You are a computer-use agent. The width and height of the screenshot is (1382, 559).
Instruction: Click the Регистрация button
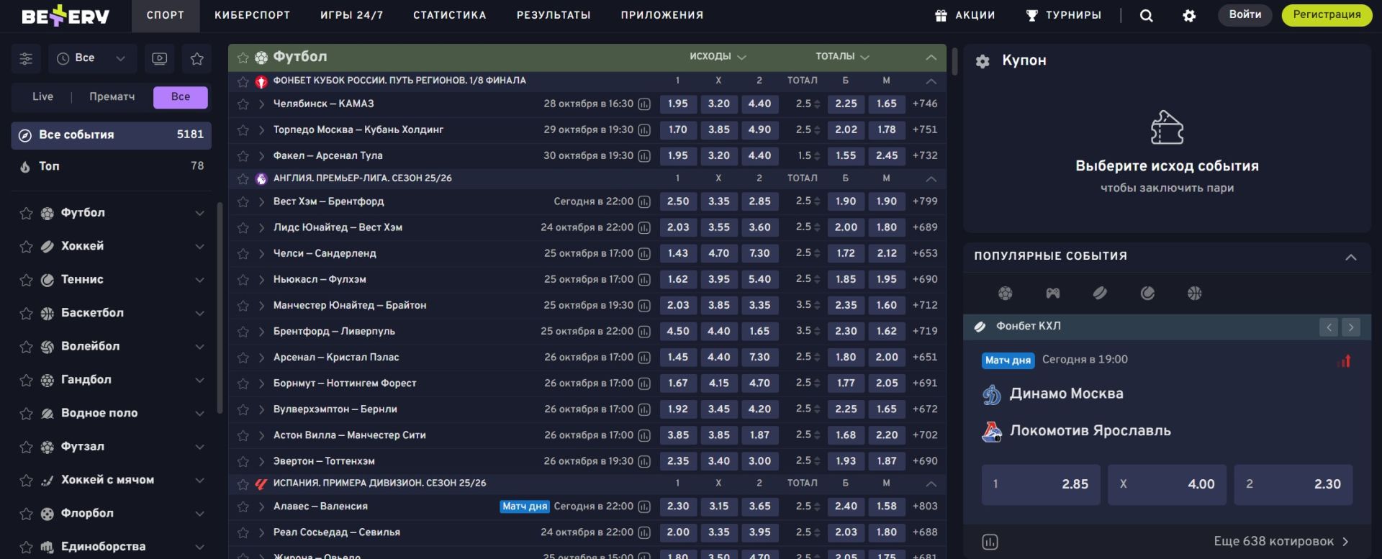click(x=1326, y=15)
